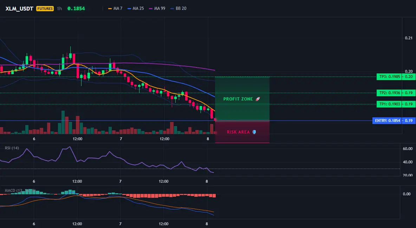Click the PROFIT ZONE text
Image resolution: width=416 pixels, height=228 pixels.
[238, 99]
